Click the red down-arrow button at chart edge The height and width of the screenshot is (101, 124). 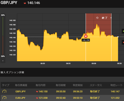point(123,42)
